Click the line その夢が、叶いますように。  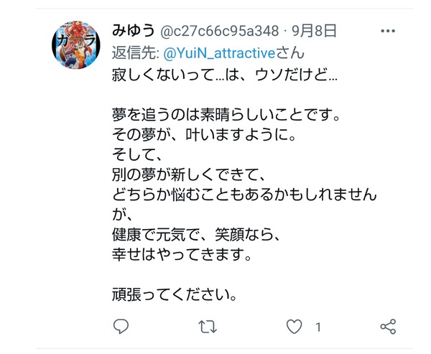coord(204,135)
